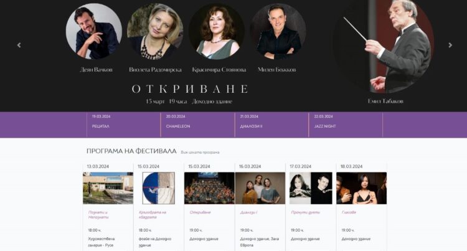Click the portrait of Красимира Стоянова
This screenshot has width=467, height=251.
[x=217, y=31]
